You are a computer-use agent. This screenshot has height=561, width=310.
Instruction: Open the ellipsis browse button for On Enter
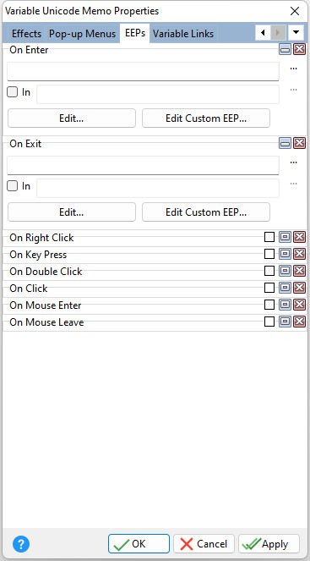294,69
